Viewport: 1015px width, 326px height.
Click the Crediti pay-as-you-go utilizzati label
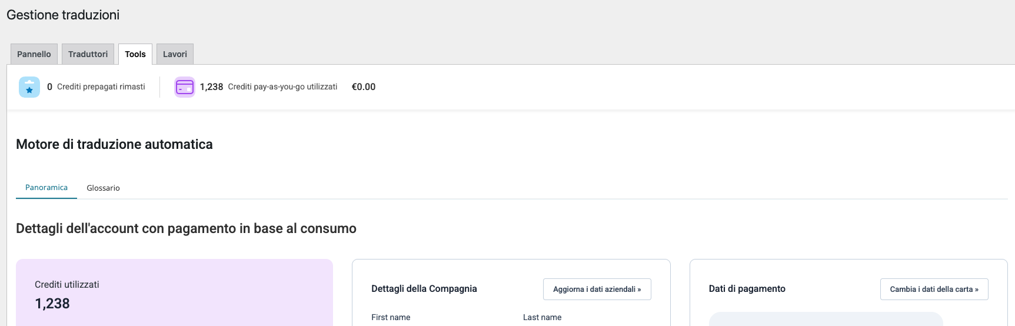[x=282, y=87]
